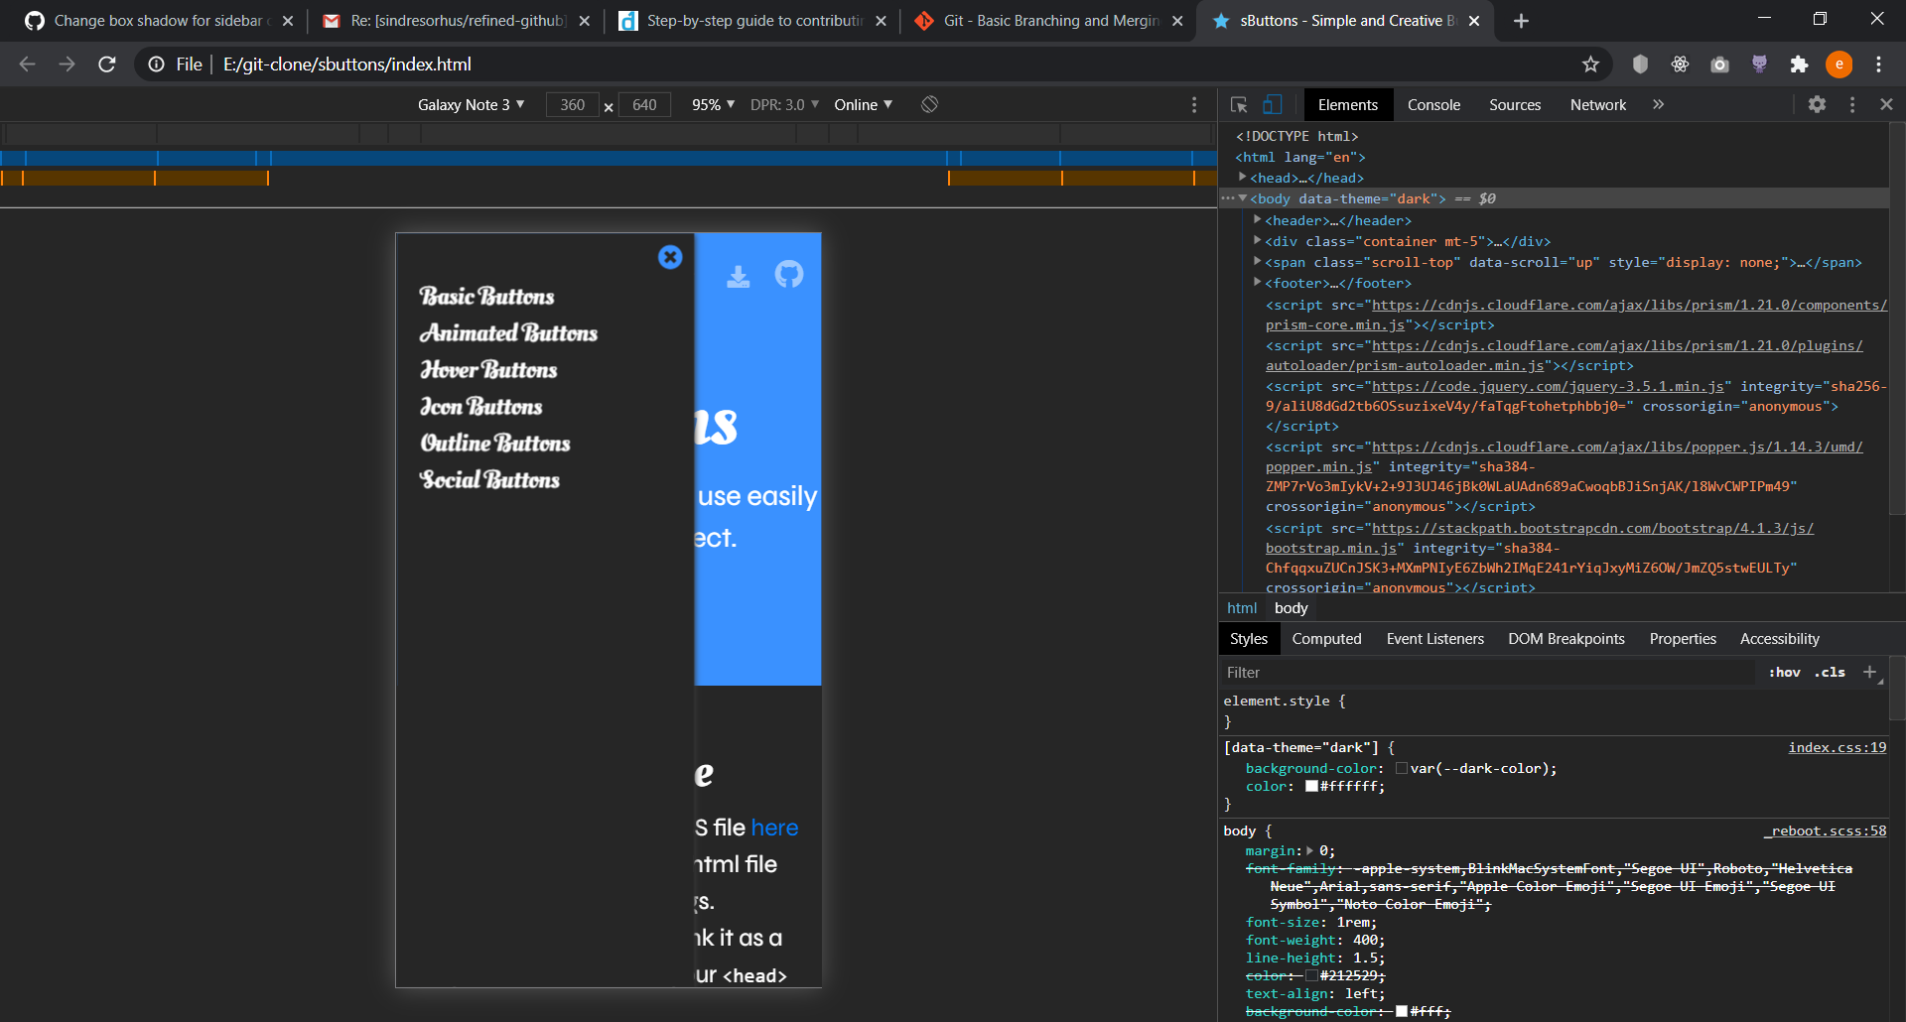This screenshot has height=1022, width=1906.
Task: Toggle :hov element state panel
Action: 1784,672
